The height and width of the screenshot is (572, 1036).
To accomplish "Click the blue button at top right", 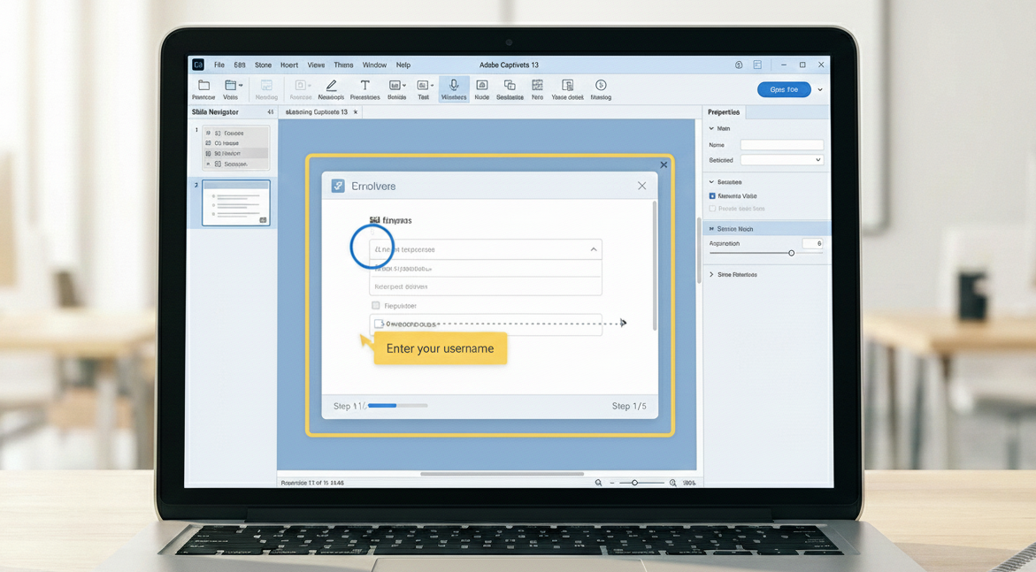I will (784, 89).
